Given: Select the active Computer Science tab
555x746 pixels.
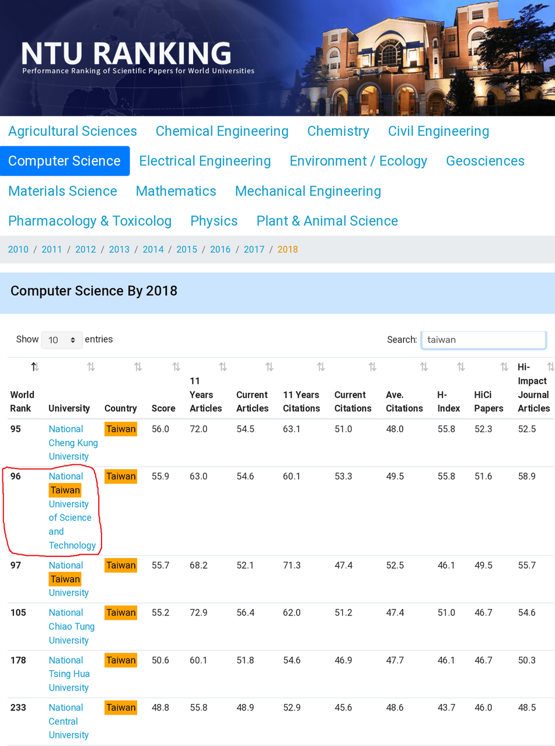Looking at the screenshot, I should pos(65,161).
